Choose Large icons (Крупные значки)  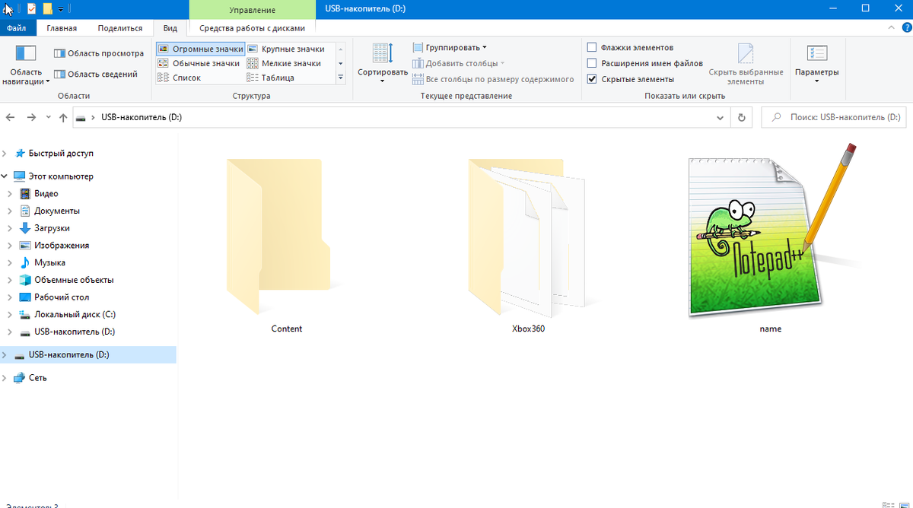[x=286, y=49]
